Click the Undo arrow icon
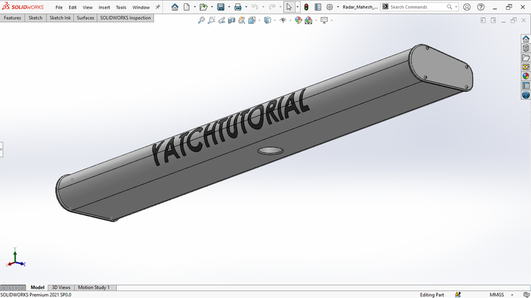 (255, 7)
